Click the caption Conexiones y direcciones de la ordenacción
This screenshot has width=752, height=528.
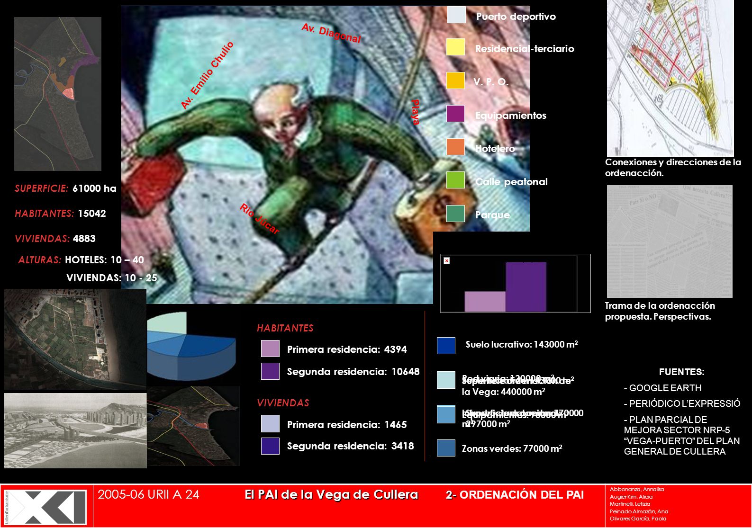click(673, 168)
